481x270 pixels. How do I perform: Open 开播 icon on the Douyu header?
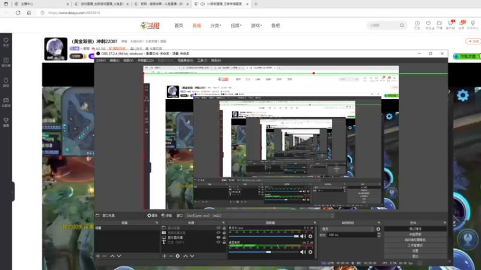[440, 23]
